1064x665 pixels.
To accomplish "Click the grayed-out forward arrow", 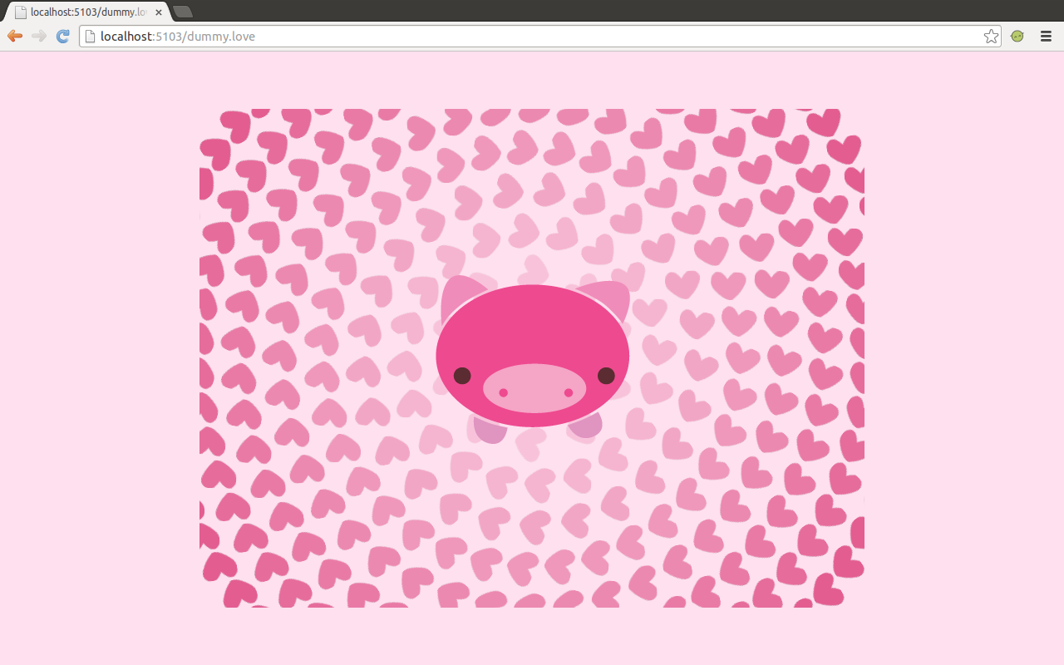I will pyautogui.click(x=38, y=36).
